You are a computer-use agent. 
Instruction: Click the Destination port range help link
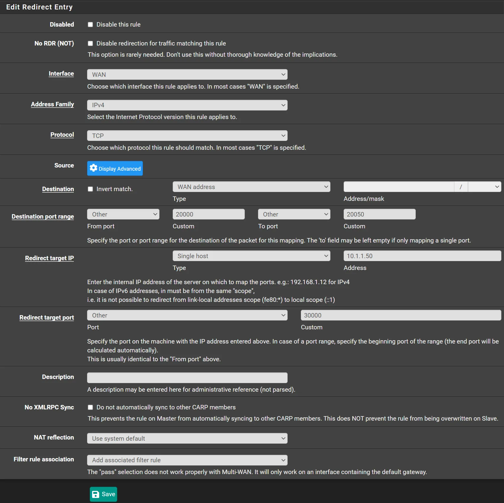pos(43,216)
